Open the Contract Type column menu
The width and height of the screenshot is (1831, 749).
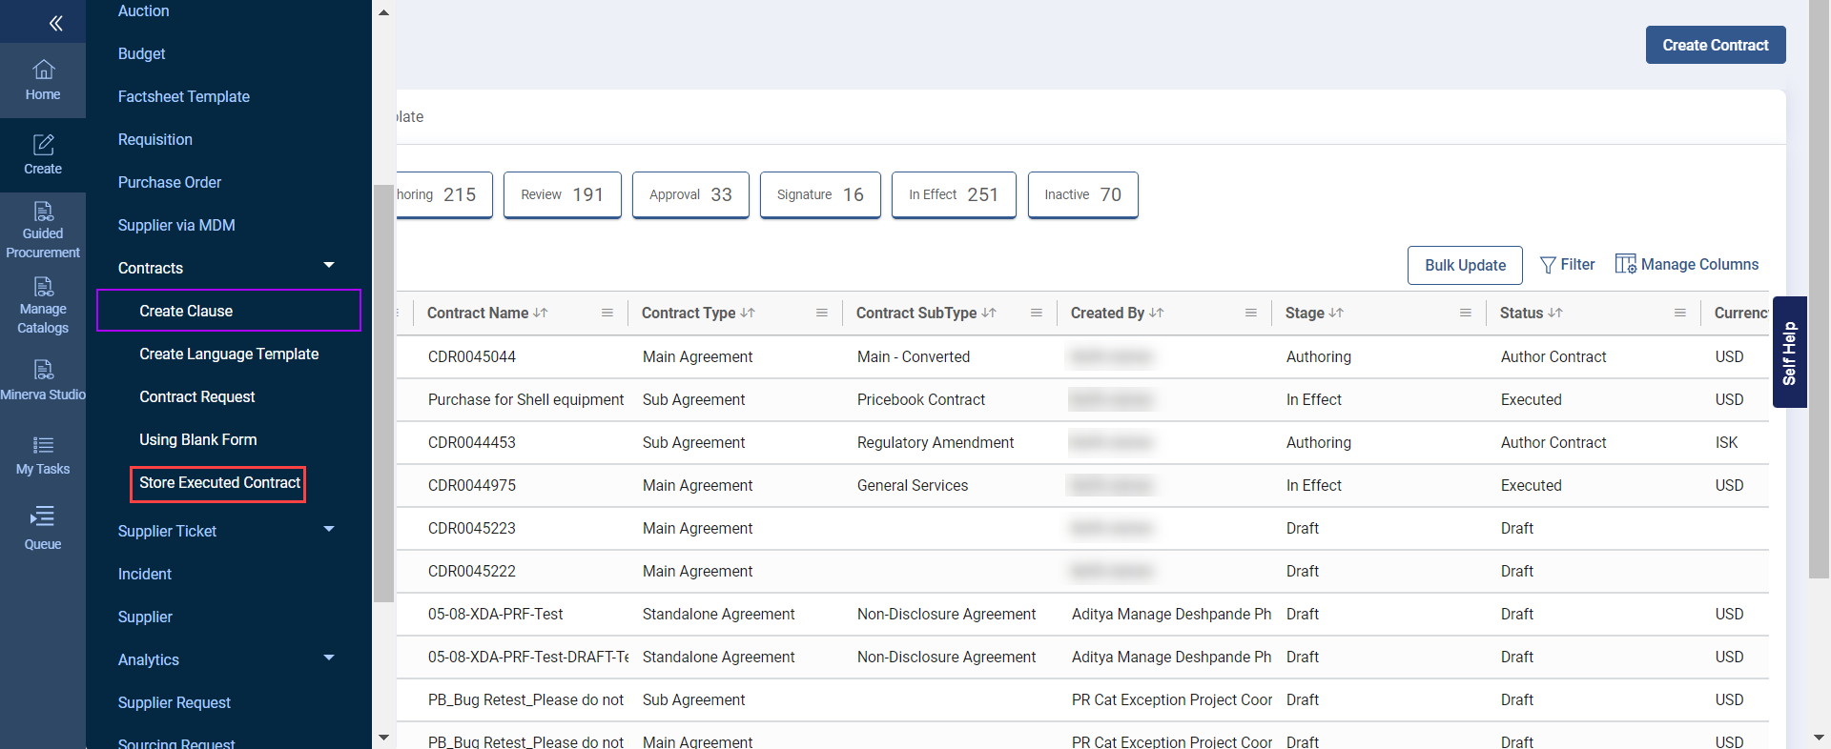(821, 313)
